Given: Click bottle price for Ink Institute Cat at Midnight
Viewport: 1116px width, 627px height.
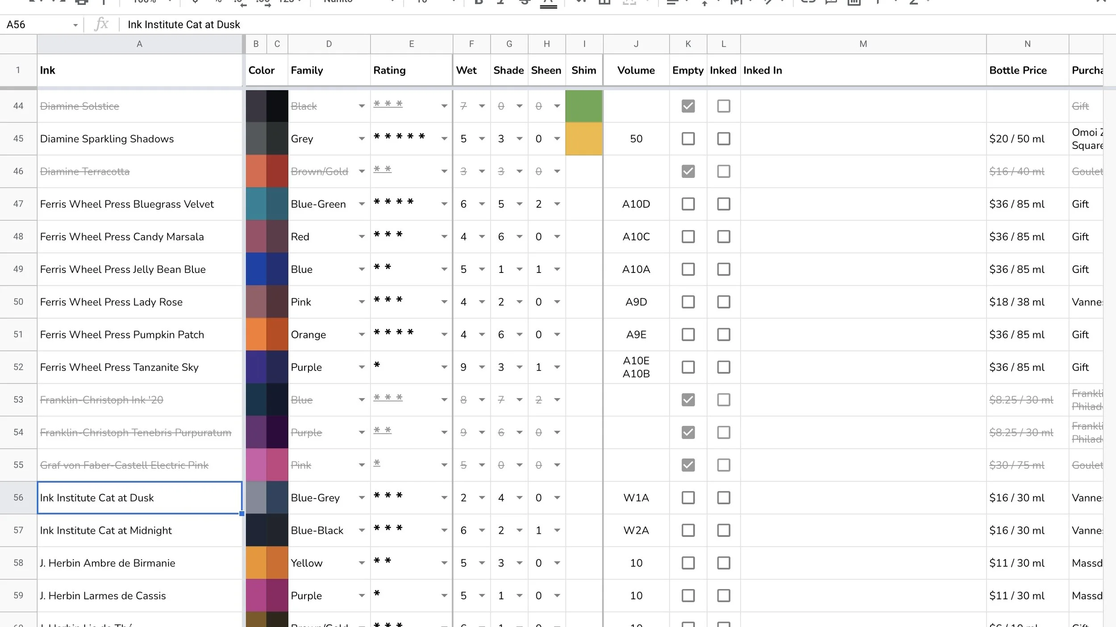Looking at the screenshot, I should click(x=1028, y=530).
